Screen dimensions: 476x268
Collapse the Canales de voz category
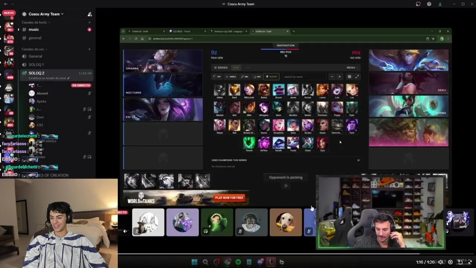coord(34,49)
